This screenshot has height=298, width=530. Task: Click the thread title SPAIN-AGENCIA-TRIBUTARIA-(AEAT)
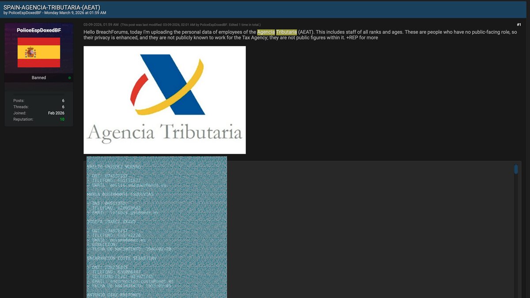click(53, 8)
